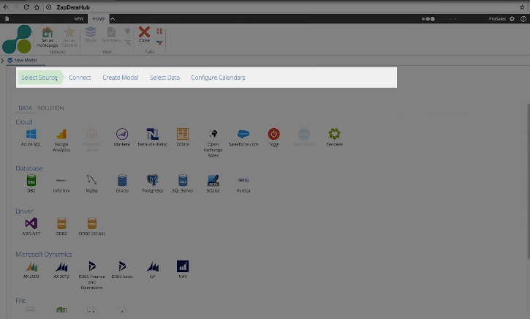
Task: Go to the Connect step
Action: 80,78
